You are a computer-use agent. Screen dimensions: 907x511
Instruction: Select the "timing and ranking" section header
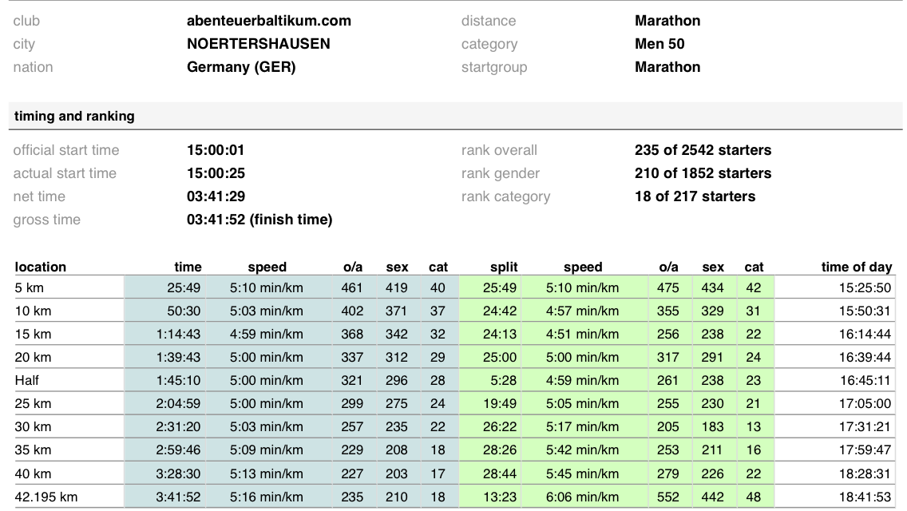pyautogui.click(x=74, y=117)
